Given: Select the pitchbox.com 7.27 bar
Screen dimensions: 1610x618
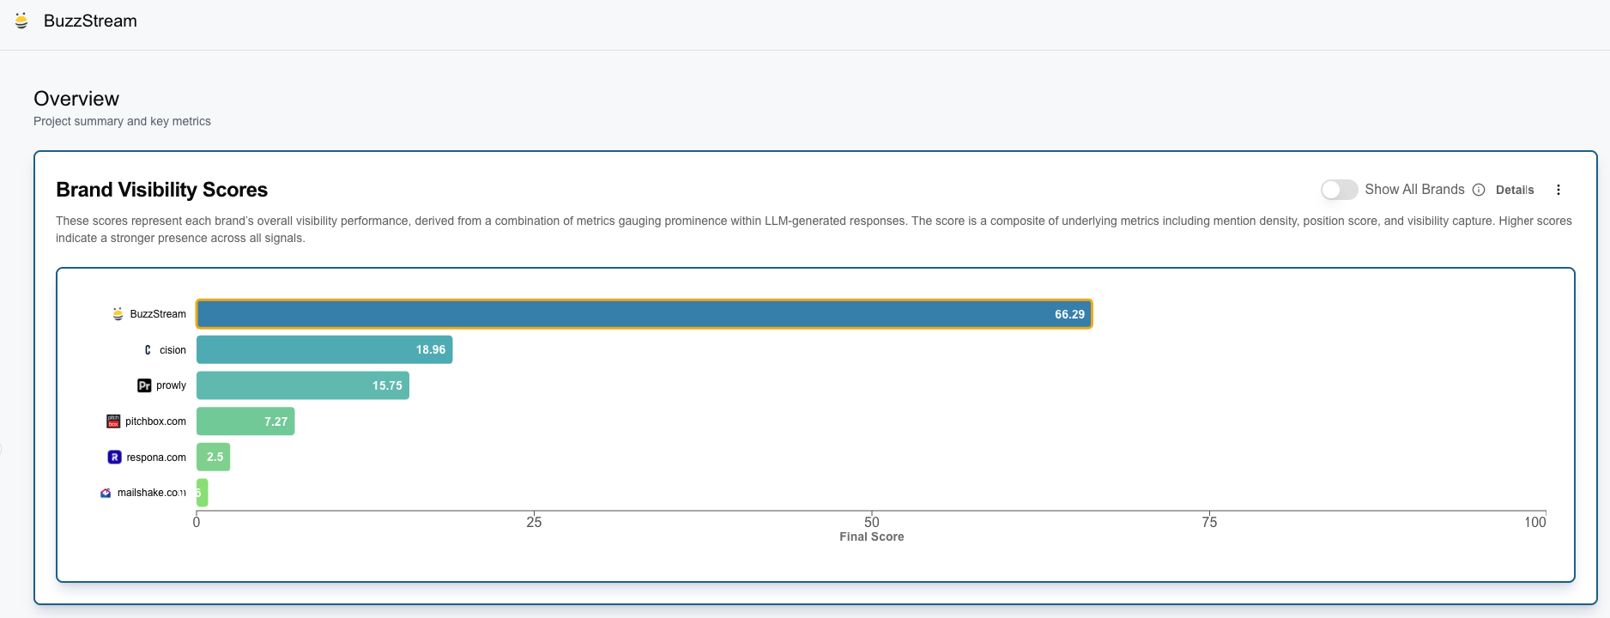Looking at the screenshot, I should 245,421.
